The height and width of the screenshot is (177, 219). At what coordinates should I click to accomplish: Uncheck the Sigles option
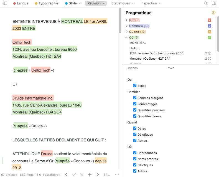[x=135, y=86]
